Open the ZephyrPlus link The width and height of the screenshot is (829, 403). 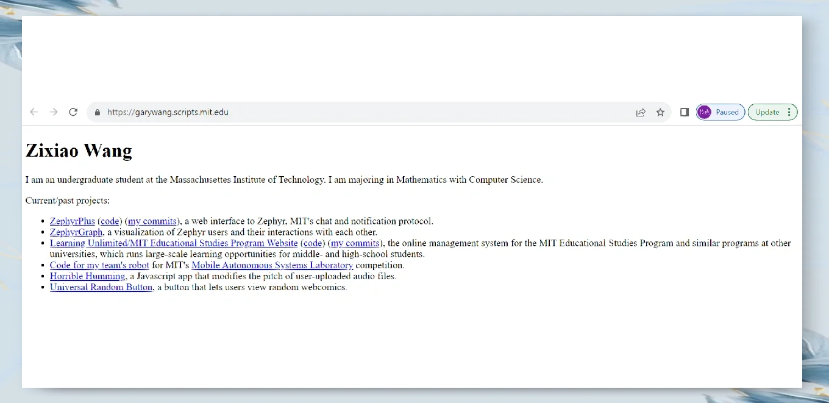coord(72,221)
